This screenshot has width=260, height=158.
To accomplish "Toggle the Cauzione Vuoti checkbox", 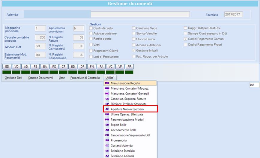I will pos(134,28).
